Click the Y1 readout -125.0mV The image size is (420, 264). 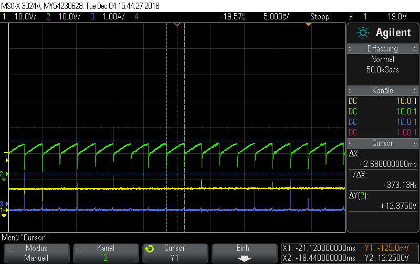[386, 248]
